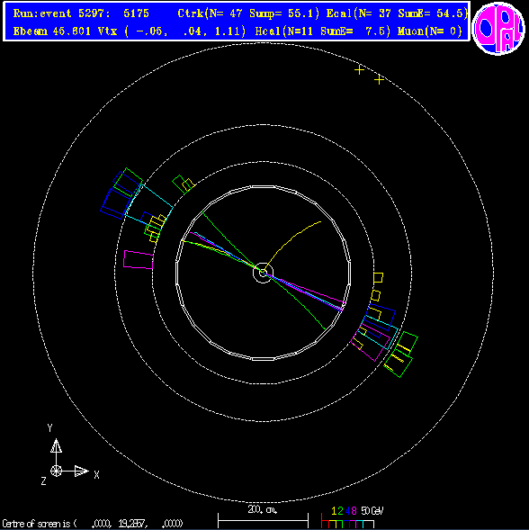Click the green calorimeter cluster lower right

coord(401,355)
